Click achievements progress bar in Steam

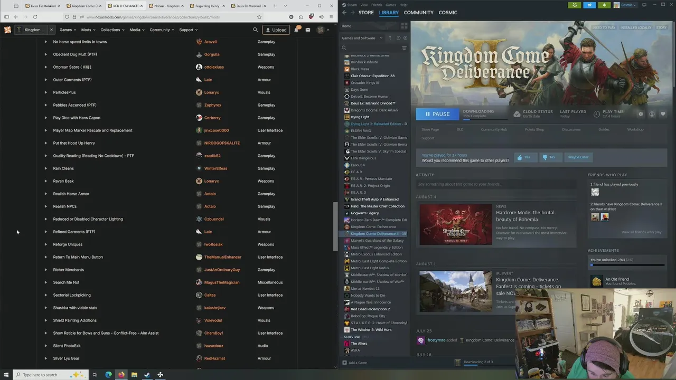627,265
